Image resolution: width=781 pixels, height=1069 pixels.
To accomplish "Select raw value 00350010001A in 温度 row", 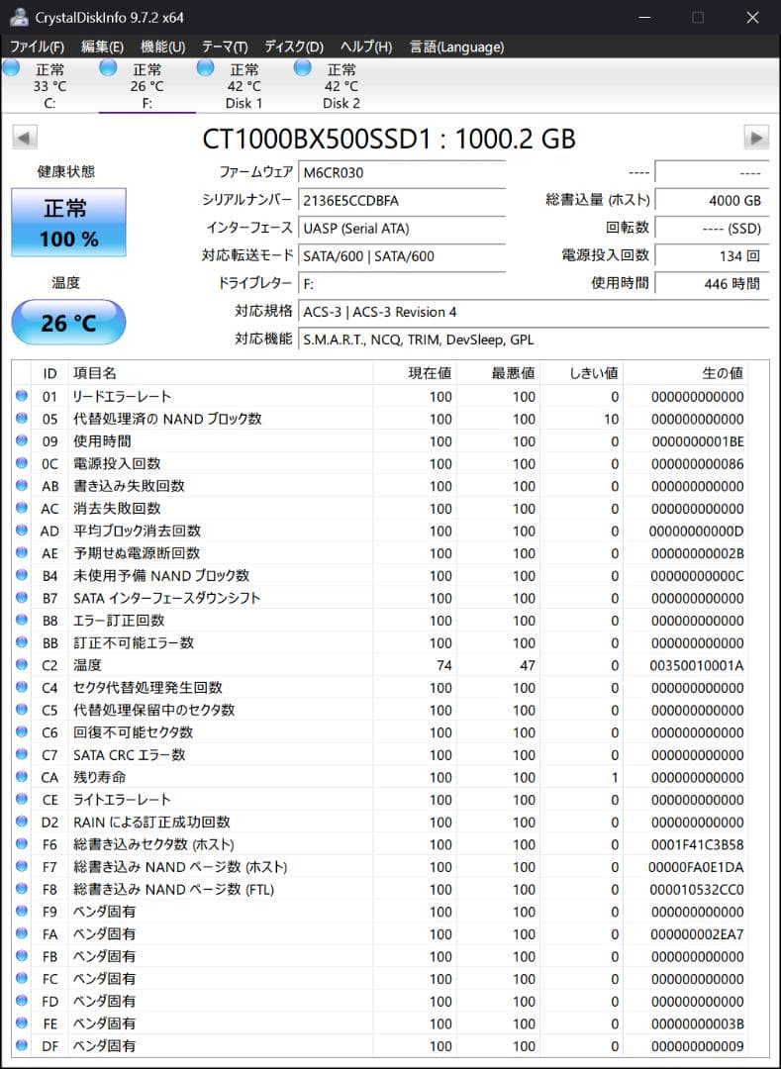I will tap(697, 665).
